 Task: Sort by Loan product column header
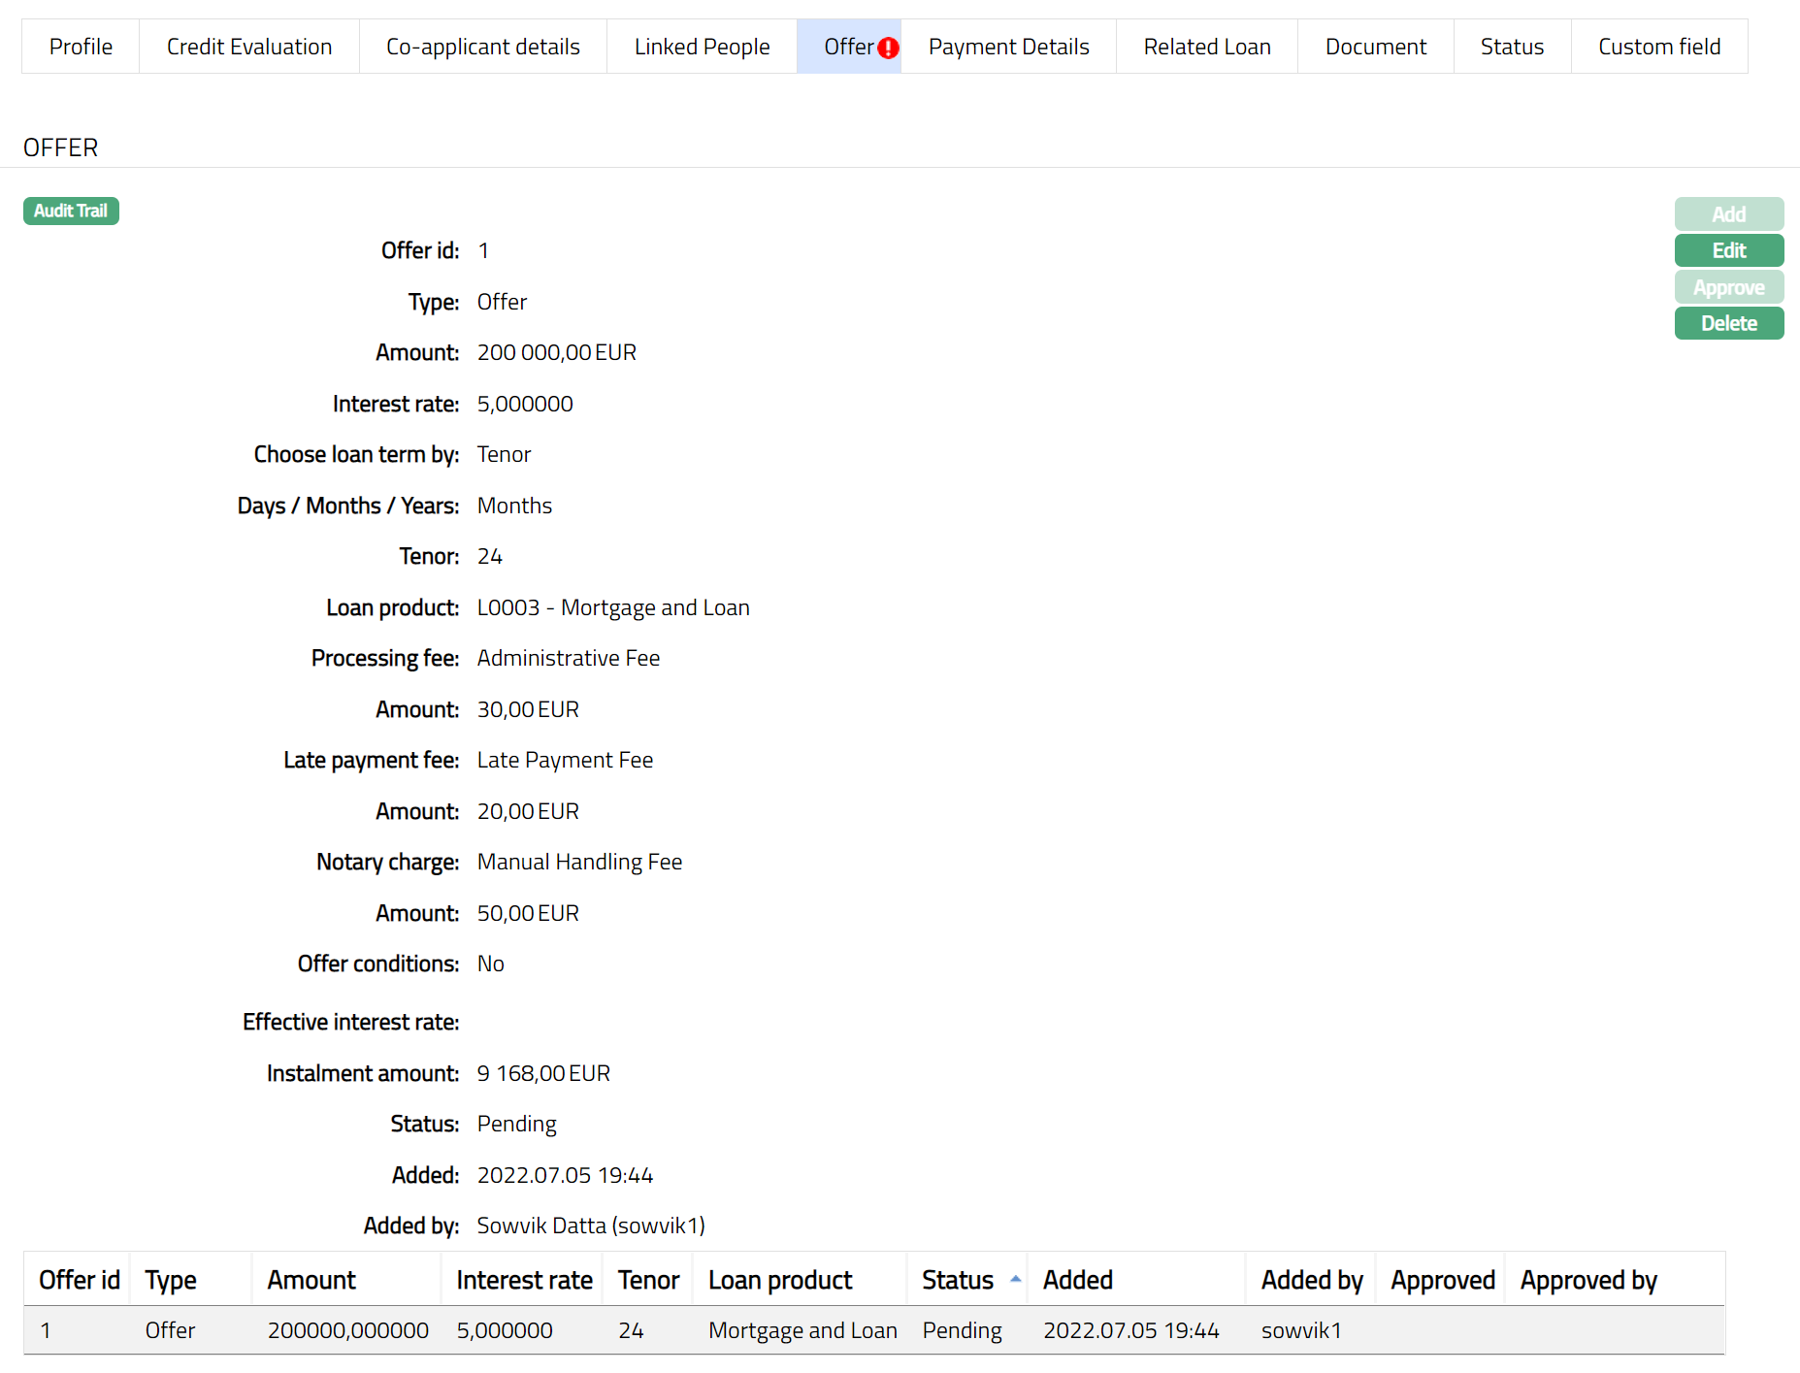pyautogui.click(x=780, y=1280)
